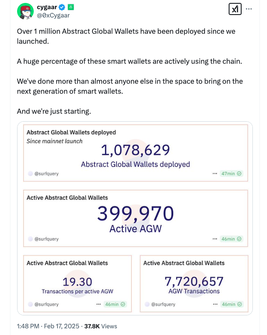Click the cygaar display name
Viewport: 267px width, 335px height.
[x=47, y=7]
